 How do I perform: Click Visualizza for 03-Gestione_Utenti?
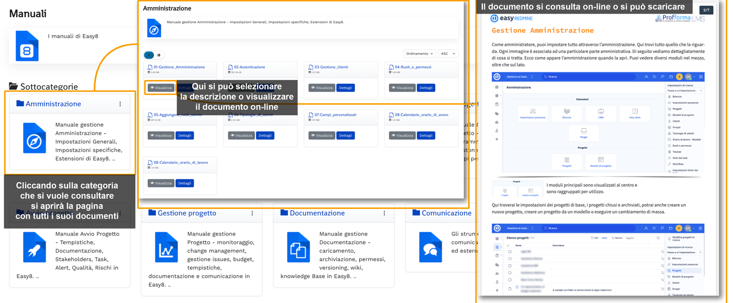point(321,88)
